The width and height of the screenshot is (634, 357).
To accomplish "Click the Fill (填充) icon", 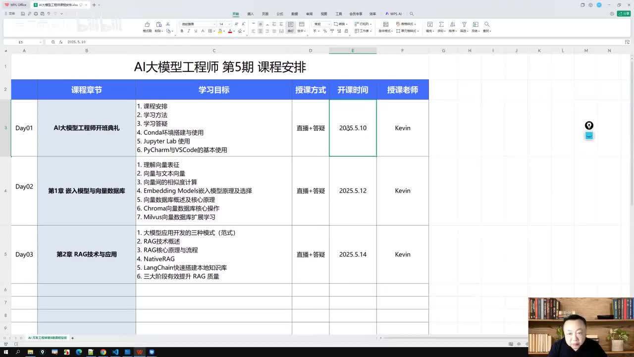I will (430, 24).
